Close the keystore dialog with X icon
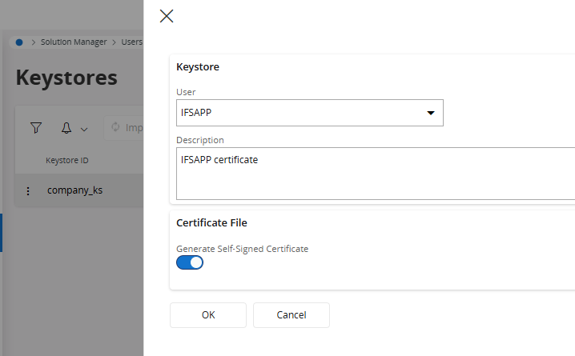The width and height of the screenshot is (575, 356). pos(167,16)
